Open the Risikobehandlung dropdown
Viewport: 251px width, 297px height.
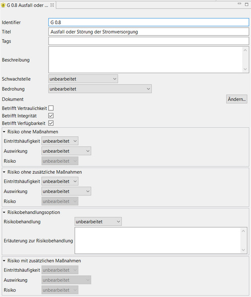tap(98, 221)
